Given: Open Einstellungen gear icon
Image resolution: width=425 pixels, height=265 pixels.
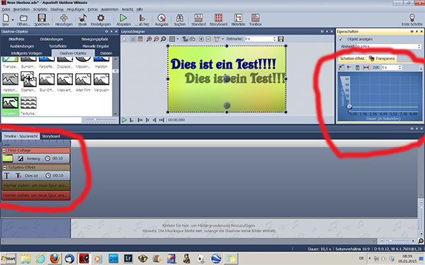Looking at the screenshot, I should (x=101, y=18).
